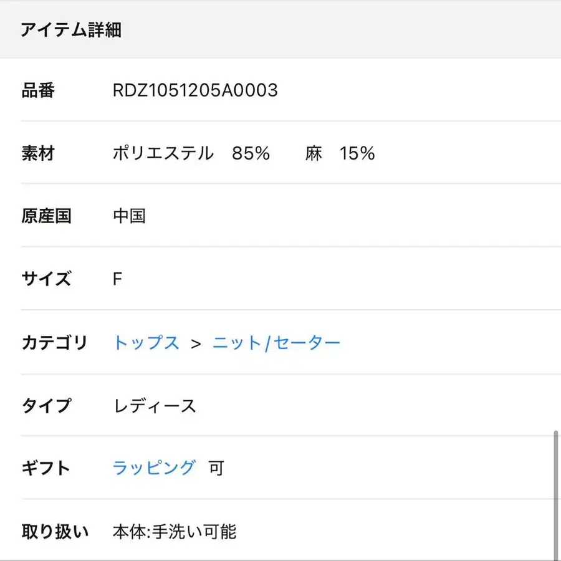561x561 pixels.
Task: Click the 品番 row label
Action: click(x=39, y=91)
